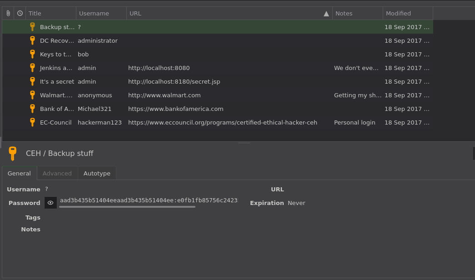
Task: Click the expiry clock column header
Action: [x=20, y=13]
